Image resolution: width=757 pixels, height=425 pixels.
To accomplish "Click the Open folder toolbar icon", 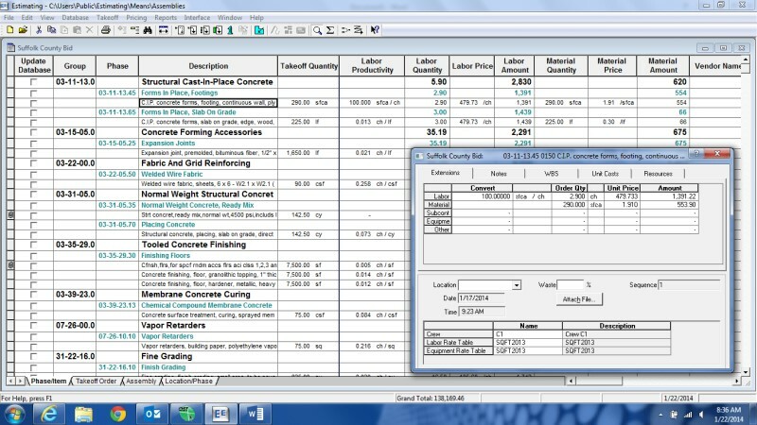I will pos(23,30).
